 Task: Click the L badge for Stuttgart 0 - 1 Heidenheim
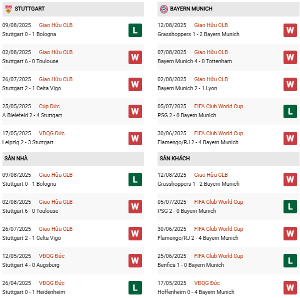(135, 288)
